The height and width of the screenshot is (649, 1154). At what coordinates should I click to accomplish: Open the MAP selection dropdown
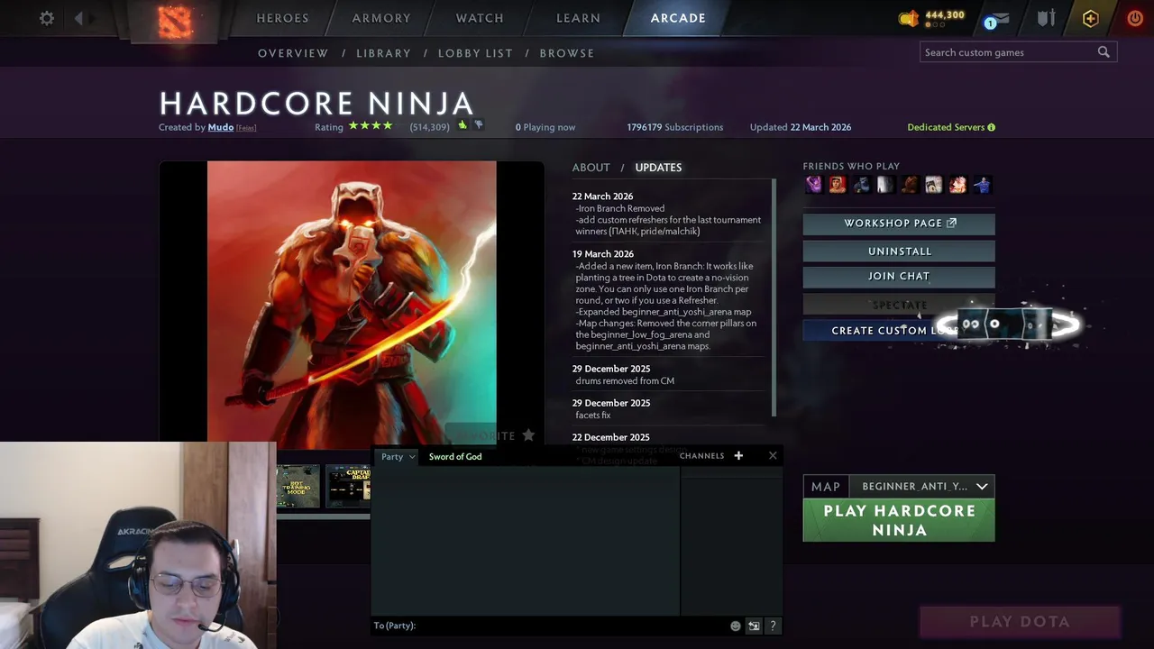(922, 486)
